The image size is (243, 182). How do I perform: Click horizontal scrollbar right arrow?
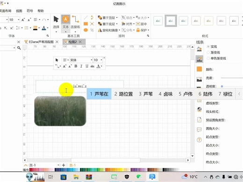(188, 160)
